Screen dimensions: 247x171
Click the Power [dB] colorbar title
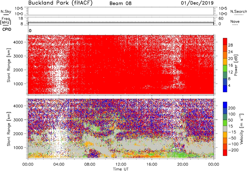tap(236, 65)
